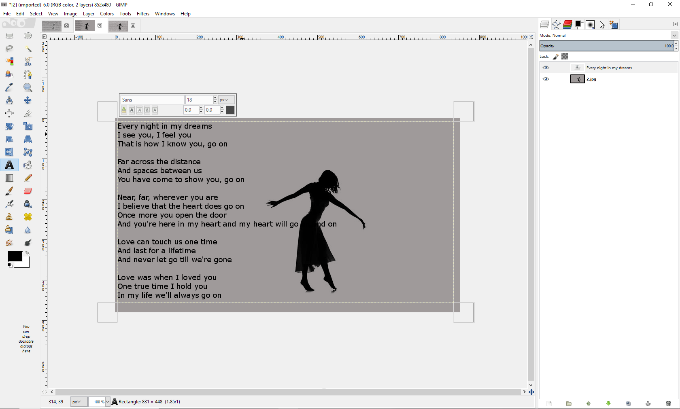Select the Move tool
Screen dimensions: 680x409
28,100
